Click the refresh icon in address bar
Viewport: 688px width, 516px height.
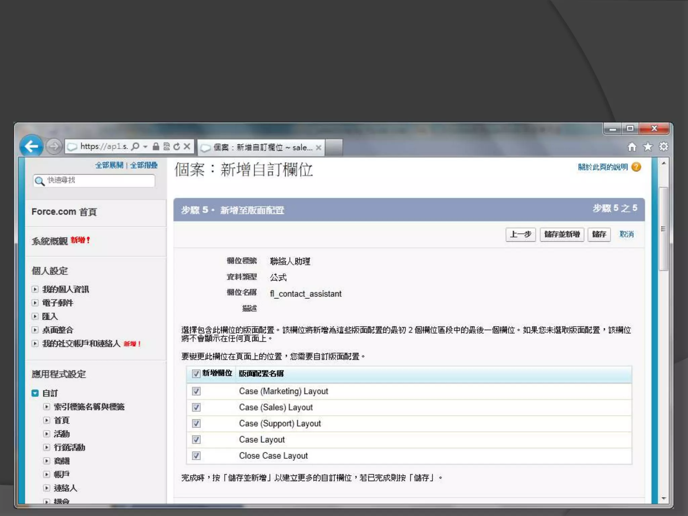point(177,146)
